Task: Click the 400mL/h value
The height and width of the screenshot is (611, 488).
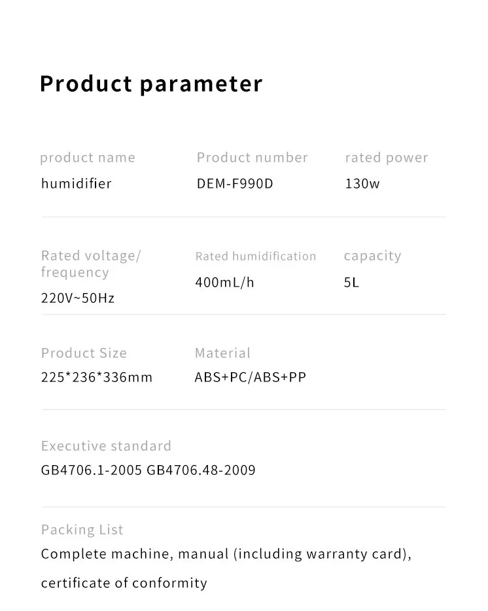Action: click(224, 282)
